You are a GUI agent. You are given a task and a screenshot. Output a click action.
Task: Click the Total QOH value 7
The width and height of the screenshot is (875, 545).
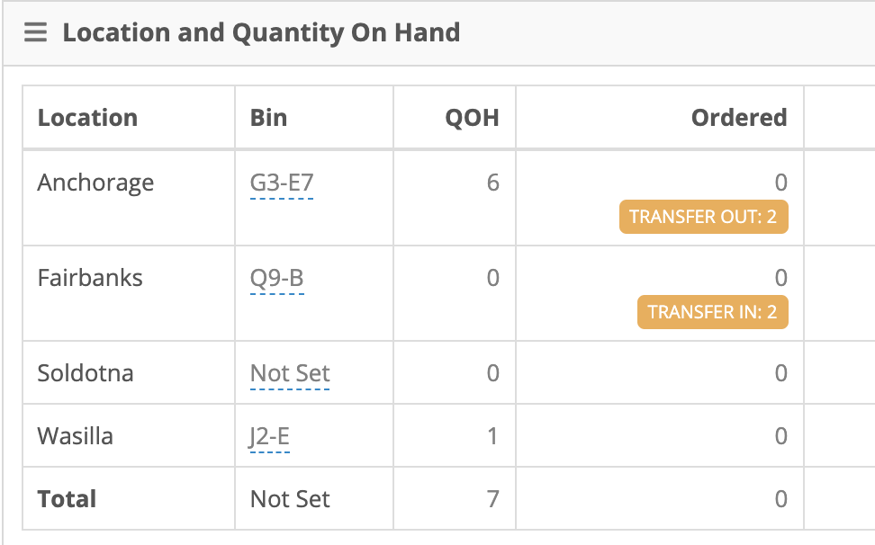[492, 499]
